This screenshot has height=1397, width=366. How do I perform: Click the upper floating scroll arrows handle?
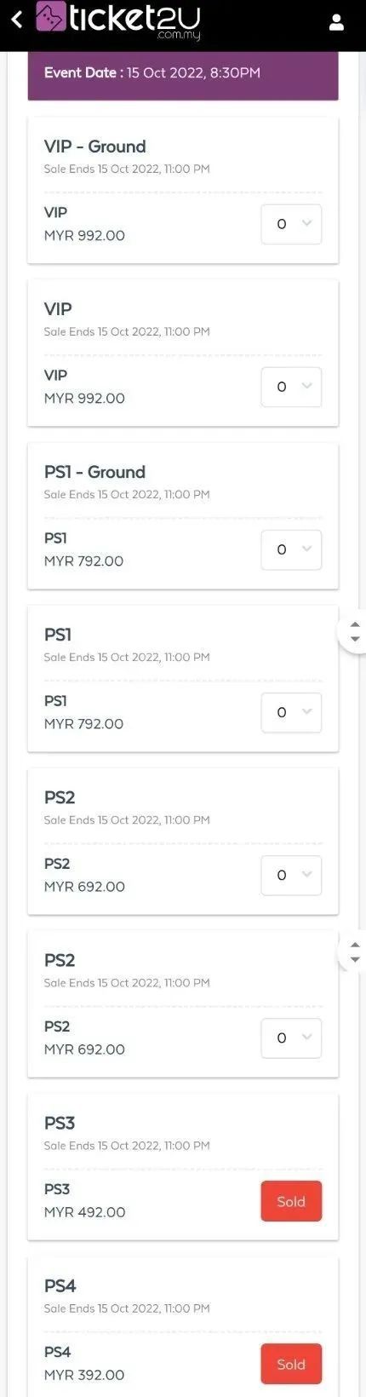point(355,632)
